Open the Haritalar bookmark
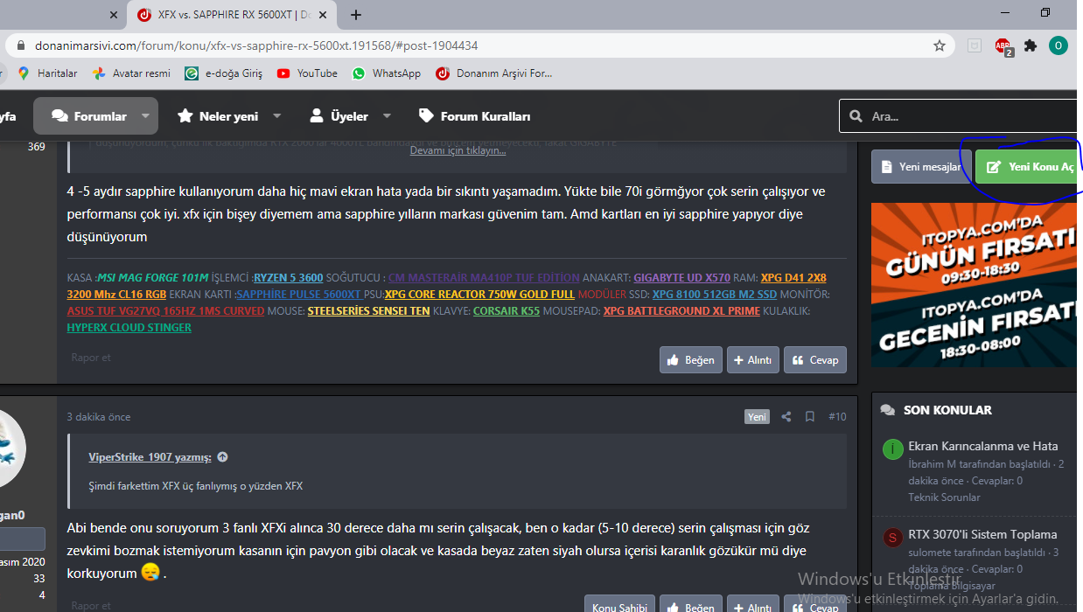Image resolution: width=1083 pixels, height=612 pixels. tap(47, 73)
